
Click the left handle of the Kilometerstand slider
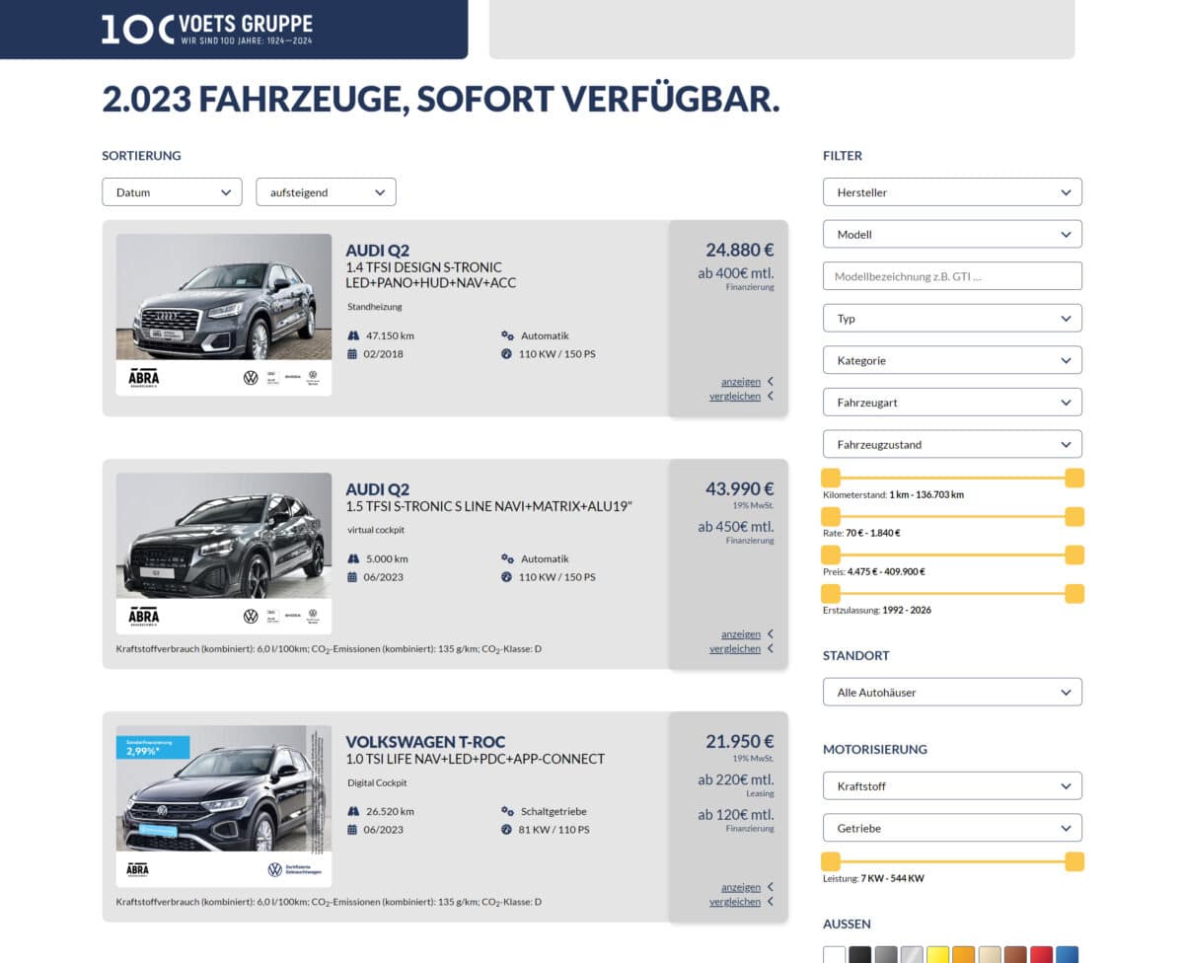coord(831,478)
